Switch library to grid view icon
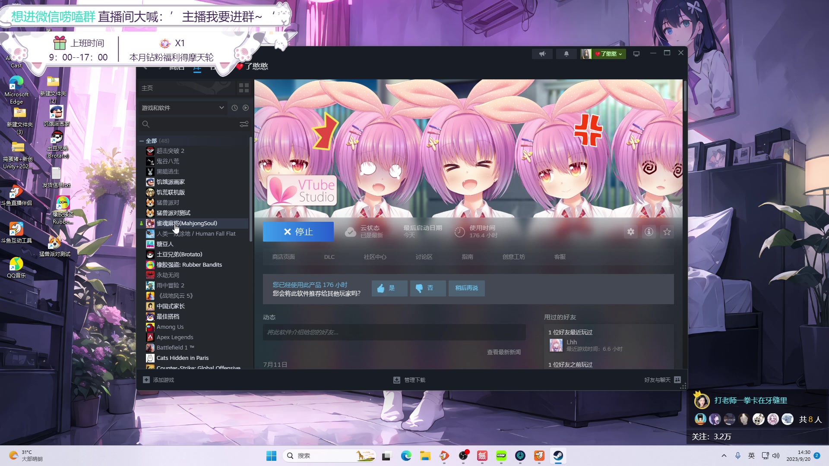The image size is (829, 466). click(x=244, y=88)
